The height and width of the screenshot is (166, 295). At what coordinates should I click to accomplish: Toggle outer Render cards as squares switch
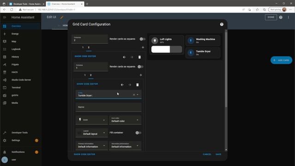[142, 39]
